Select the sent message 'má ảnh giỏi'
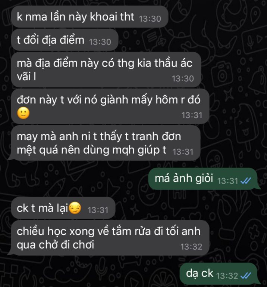267x287 pixels. (x=204, y=179)
